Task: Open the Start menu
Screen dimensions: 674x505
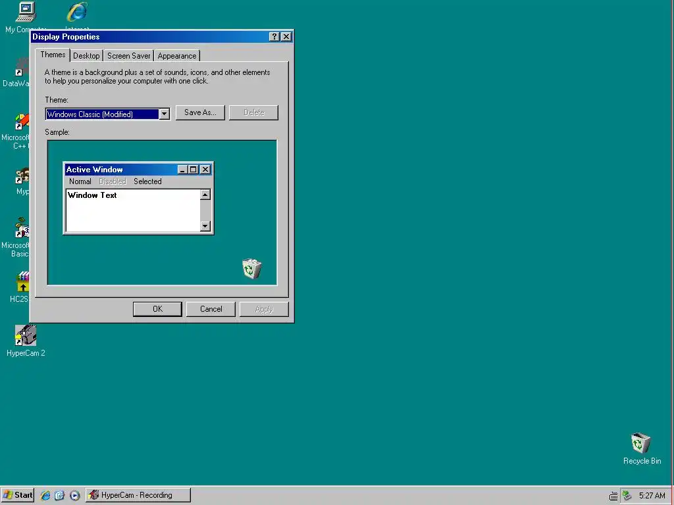Action: click(x=17, y=495)
